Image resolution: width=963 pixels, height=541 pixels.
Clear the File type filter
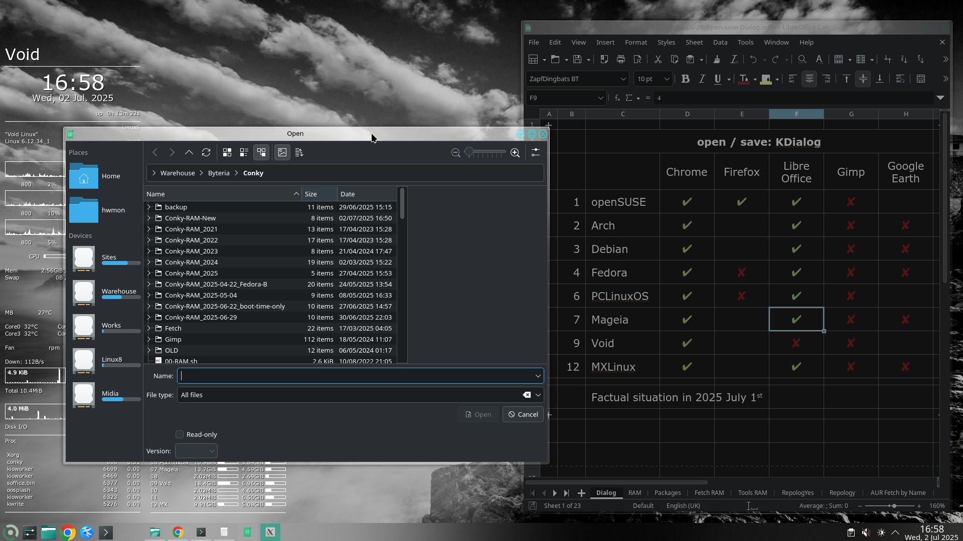[x=527, y=395]
